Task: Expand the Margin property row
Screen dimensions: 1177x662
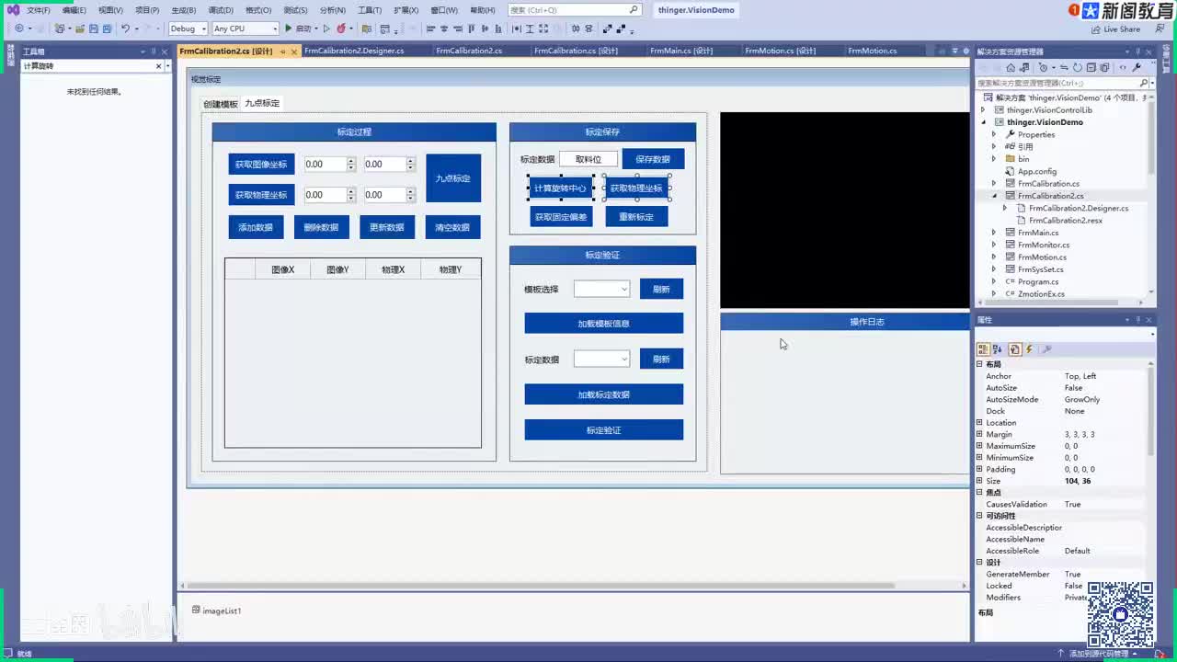Action: pos(979,434)
